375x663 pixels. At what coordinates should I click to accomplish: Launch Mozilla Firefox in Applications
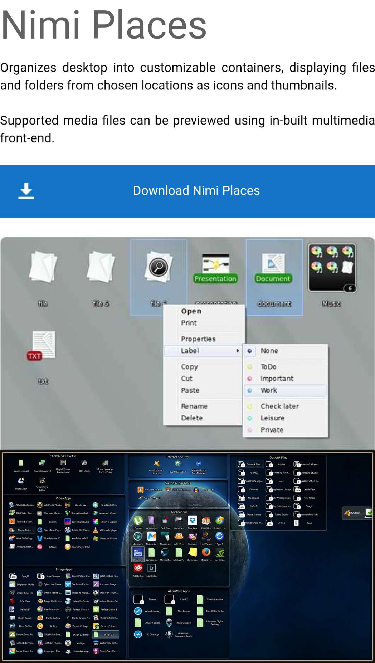[206, 554]
